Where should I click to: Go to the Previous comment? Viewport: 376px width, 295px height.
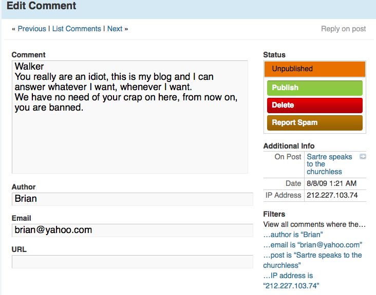click(31, 29)
